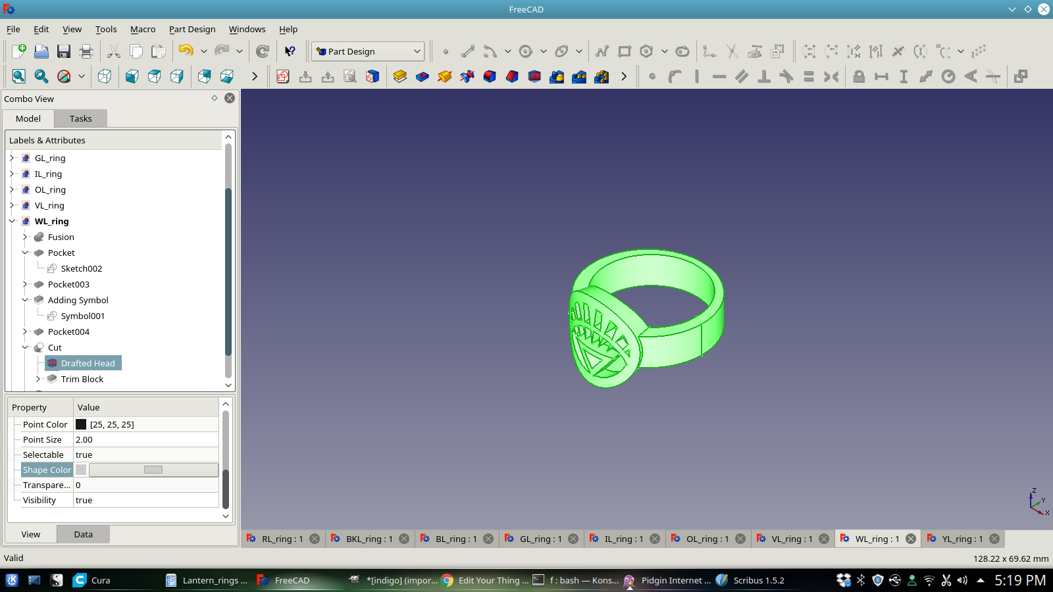Open undo history dropdown arrow

(x=204, y=51)
